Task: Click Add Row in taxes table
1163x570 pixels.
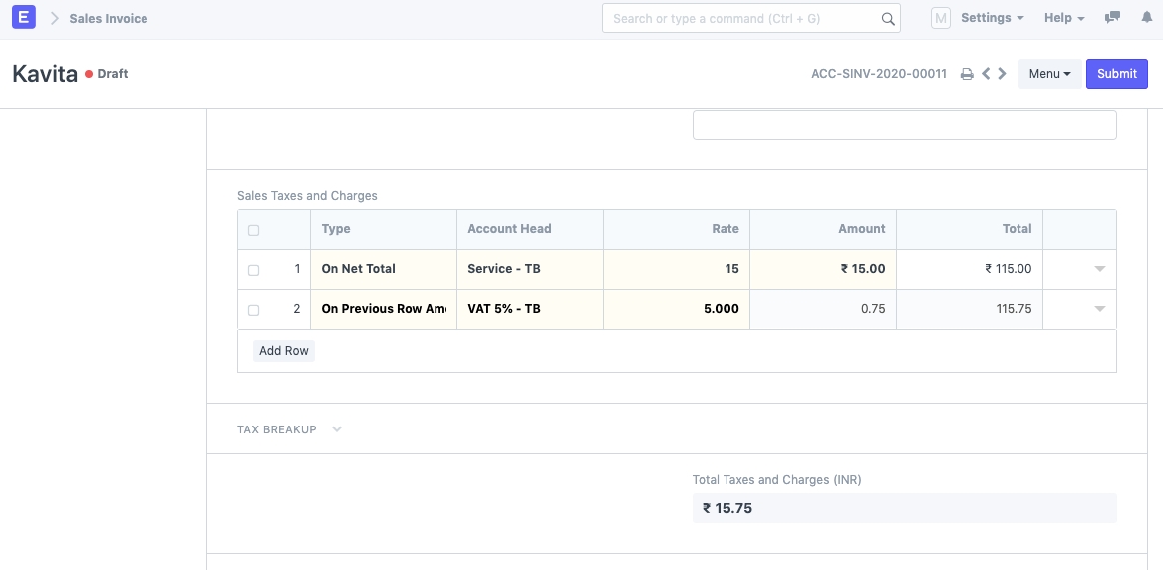Action: [x=284, y=351]
